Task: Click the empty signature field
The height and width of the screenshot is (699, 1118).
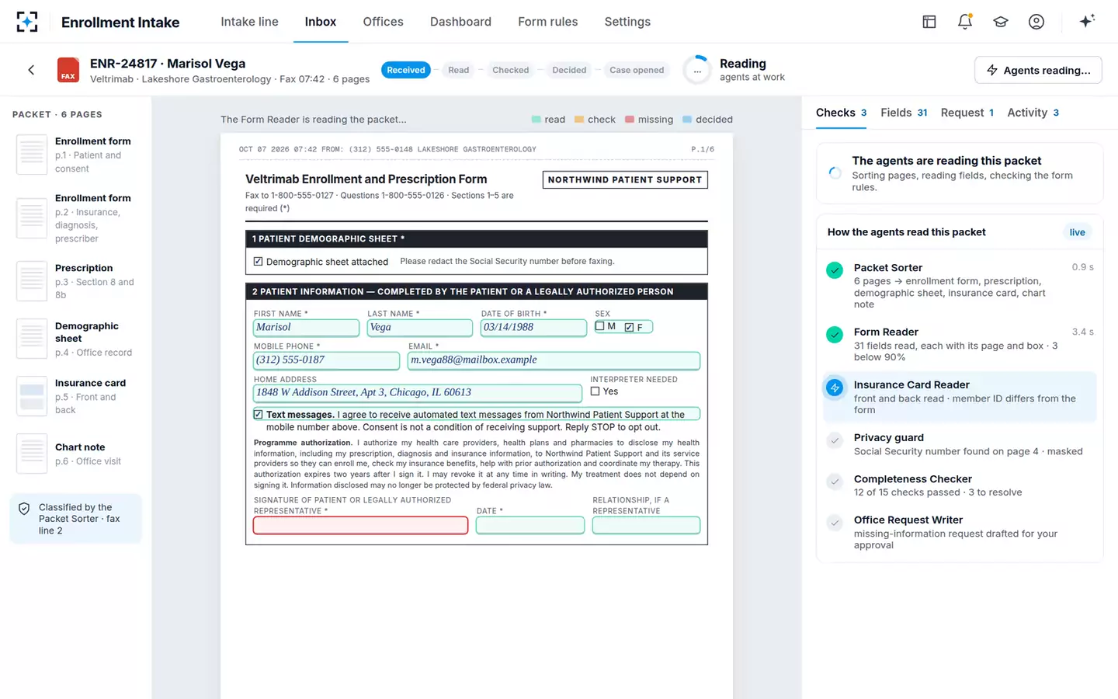Action: 360,525
